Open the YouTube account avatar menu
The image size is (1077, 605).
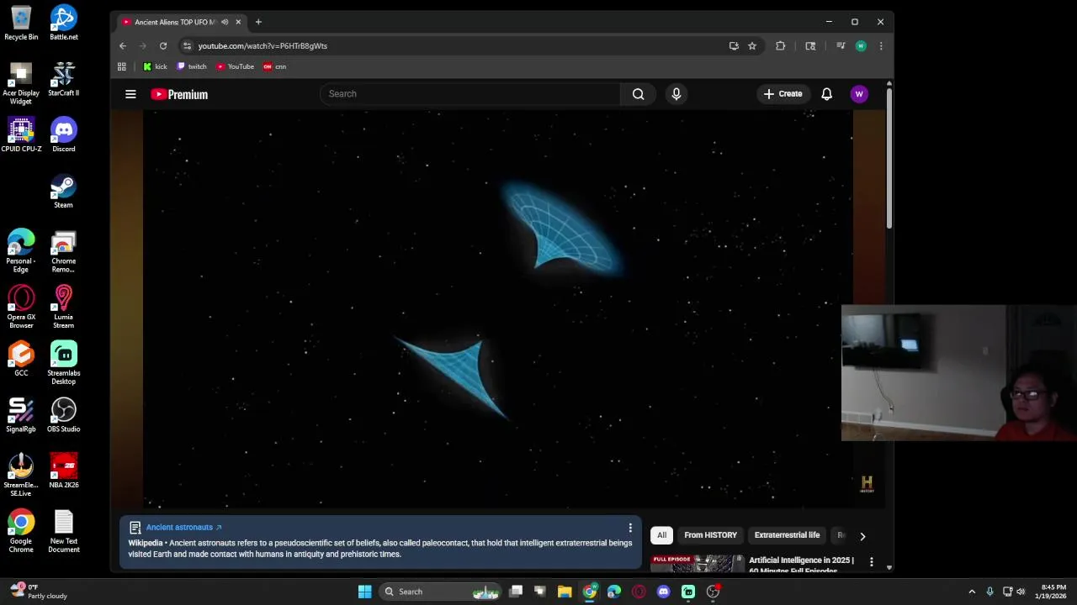859,94
